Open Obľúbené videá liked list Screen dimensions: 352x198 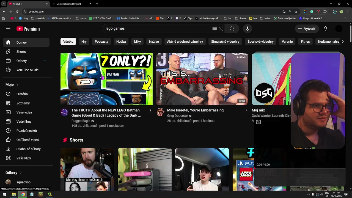(x=26, y=140)
